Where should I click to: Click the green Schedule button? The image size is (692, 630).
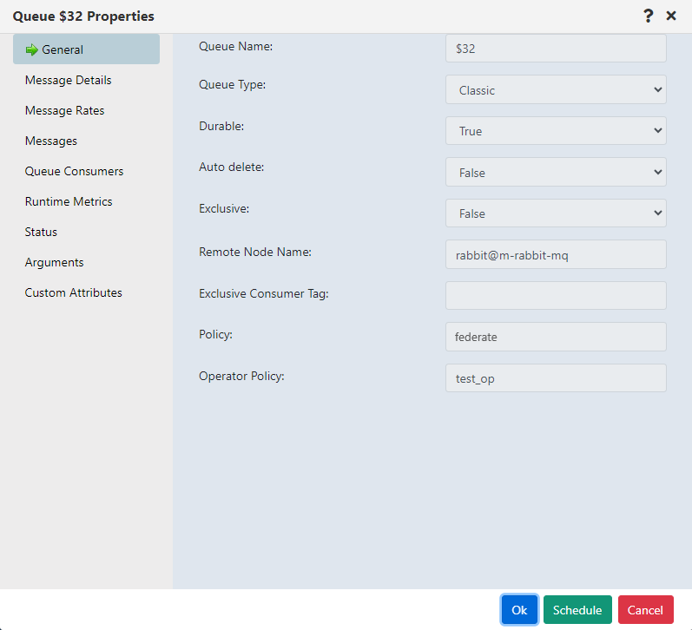point(577,610)
